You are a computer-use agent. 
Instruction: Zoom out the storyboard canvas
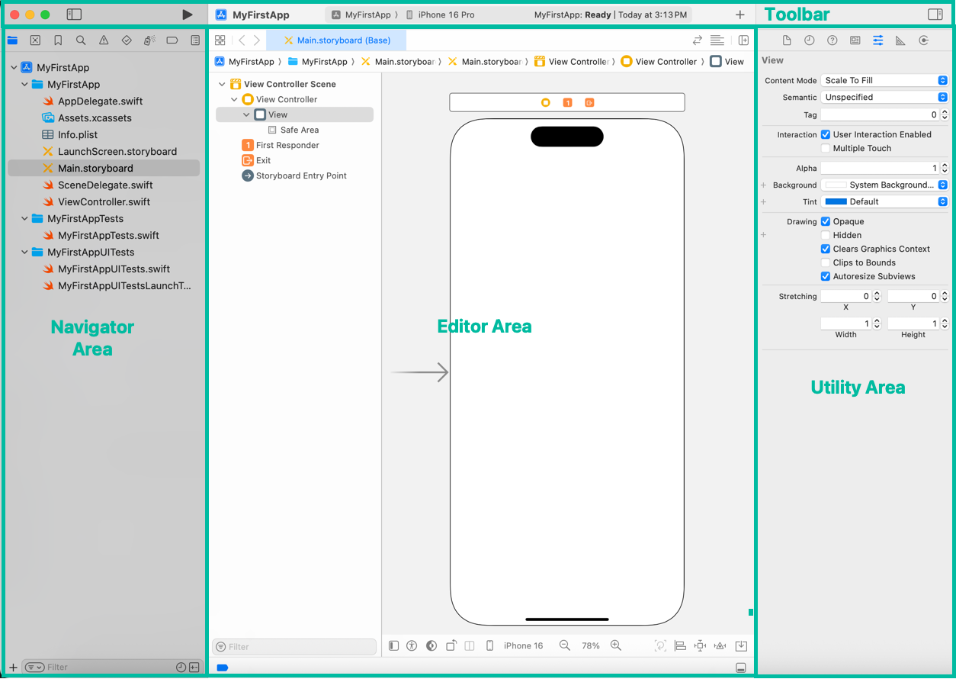(565, 645)
